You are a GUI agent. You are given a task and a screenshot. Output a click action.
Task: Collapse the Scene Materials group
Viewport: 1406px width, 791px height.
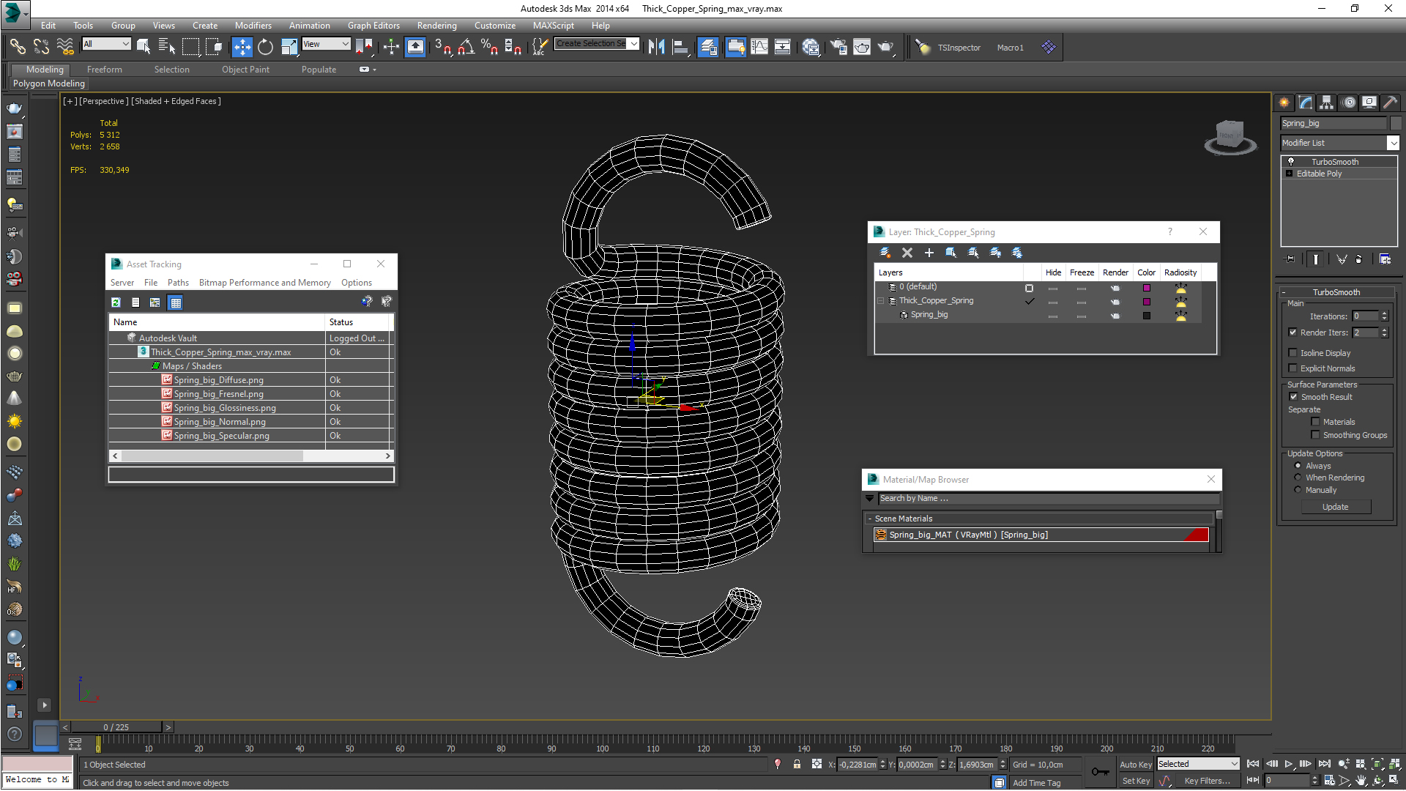(x=869, y=519)
